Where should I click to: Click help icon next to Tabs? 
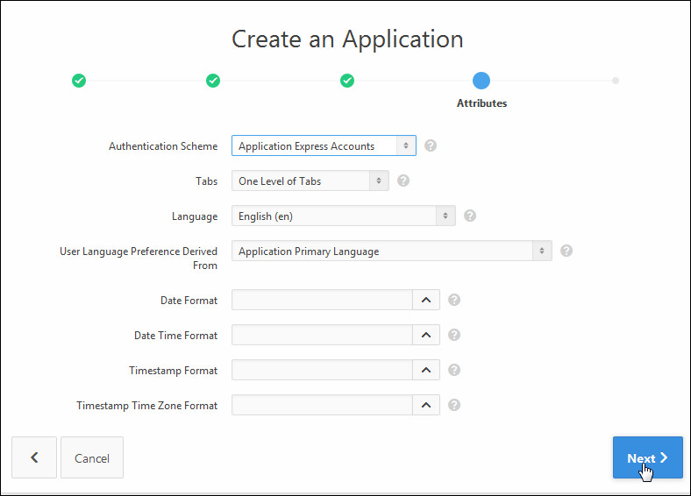point(403,181)
